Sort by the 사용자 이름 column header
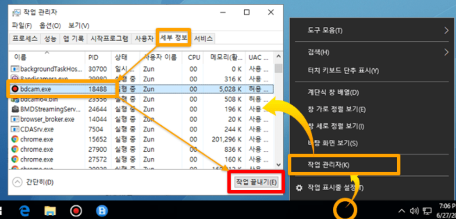The image size is (456, 219). tap(161, 58)
